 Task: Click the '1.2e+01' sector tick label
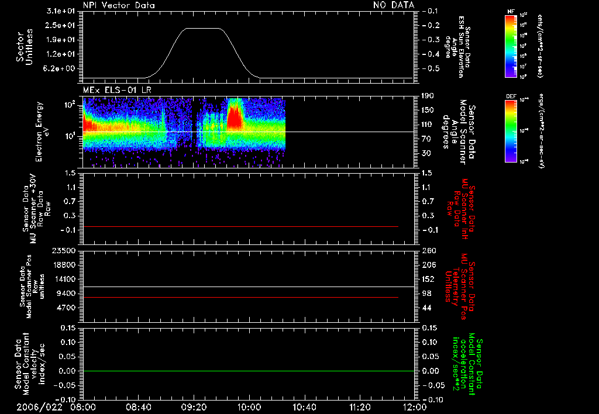point(61,54)
